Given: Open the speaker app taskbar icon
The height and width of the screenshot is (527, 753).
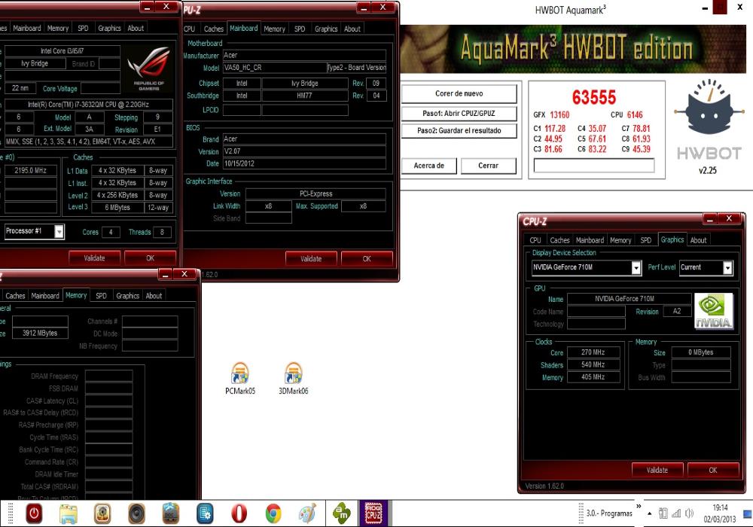Looking at the screenshot, I should [136, 513].
